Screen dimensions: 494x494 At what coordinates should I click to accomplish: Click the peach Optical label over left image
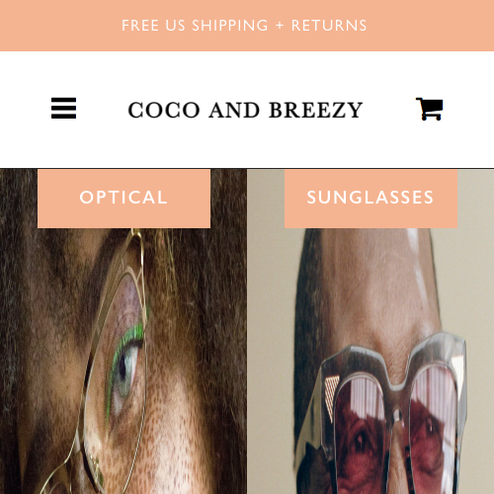[123, 199]
